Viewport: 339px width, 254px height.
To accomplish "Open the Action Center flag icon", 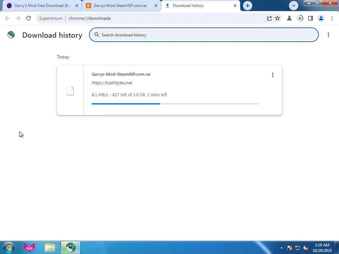I will pos(290,248).
